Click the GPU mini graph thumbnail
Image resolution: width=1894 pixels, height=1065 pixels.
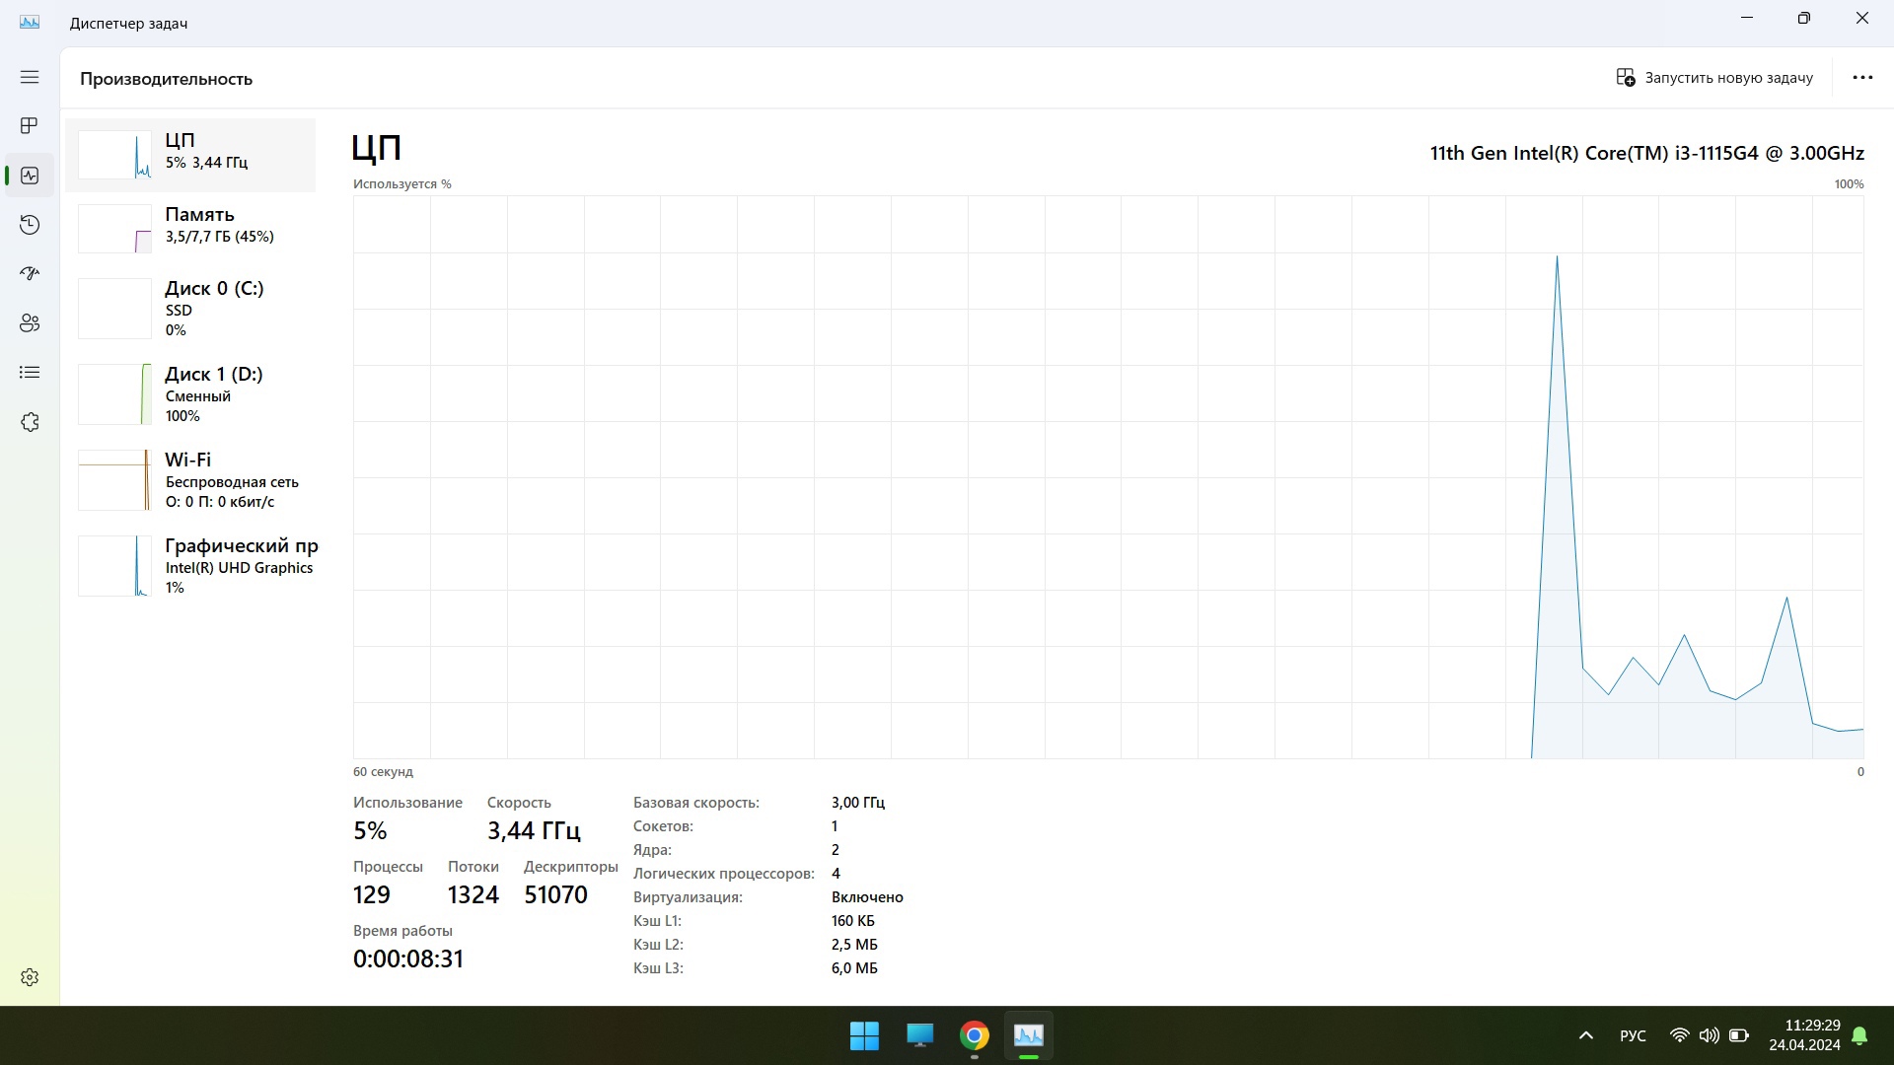114,566
